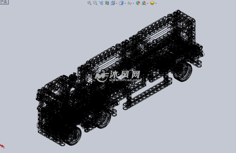Click the Zoom to Fit magnifier icon
Viewport: 236px width, 153px height.
click(90, 3)
